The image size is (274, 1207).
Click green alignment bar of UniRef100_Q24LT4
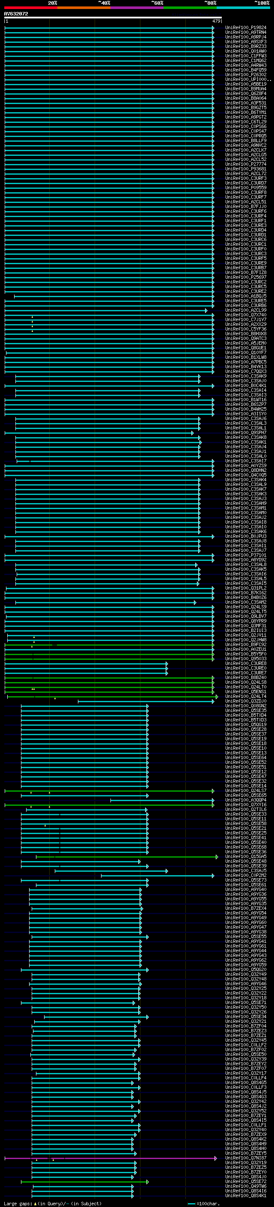(113, 696)
